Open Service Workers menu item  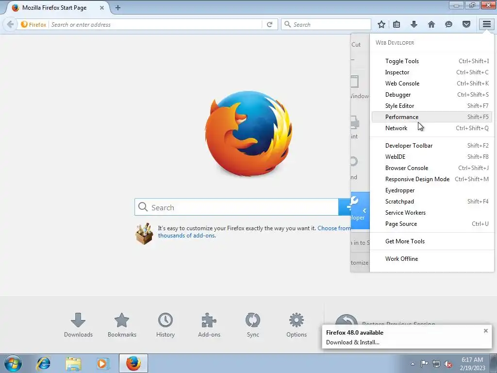pyautogui.click(x=431, y=213)
